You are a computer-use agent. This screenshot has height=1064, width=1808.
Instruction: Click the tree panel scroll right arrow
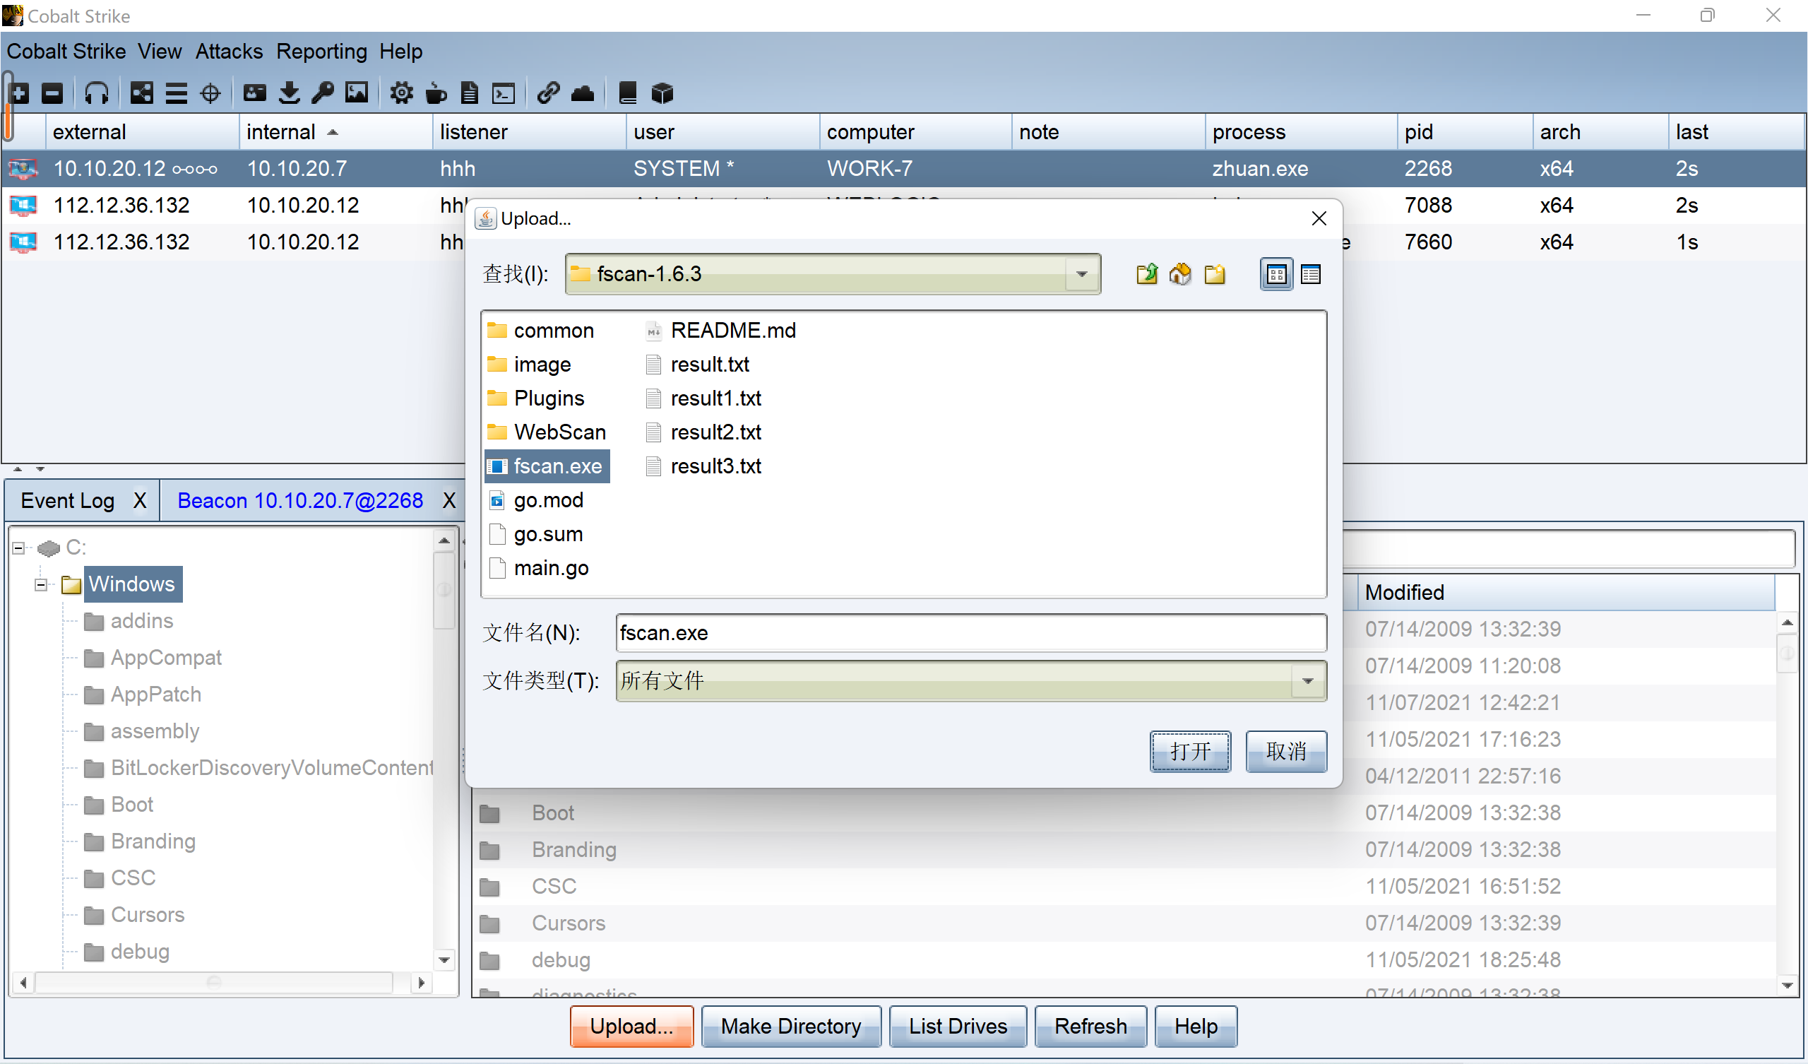click(x=421, y=983)
